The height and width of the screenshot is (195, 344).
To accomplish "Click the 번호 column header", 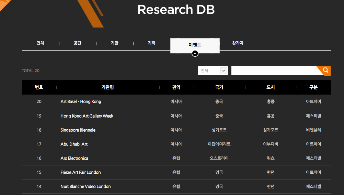I will 39,87.
